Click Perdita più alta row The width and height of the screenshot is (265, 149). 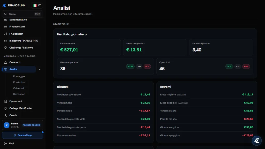[x=207, y=119]
